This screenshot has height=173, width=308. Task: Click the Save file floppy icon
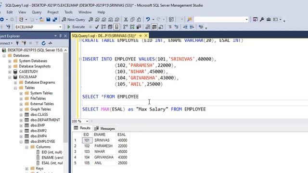(48, 19)
